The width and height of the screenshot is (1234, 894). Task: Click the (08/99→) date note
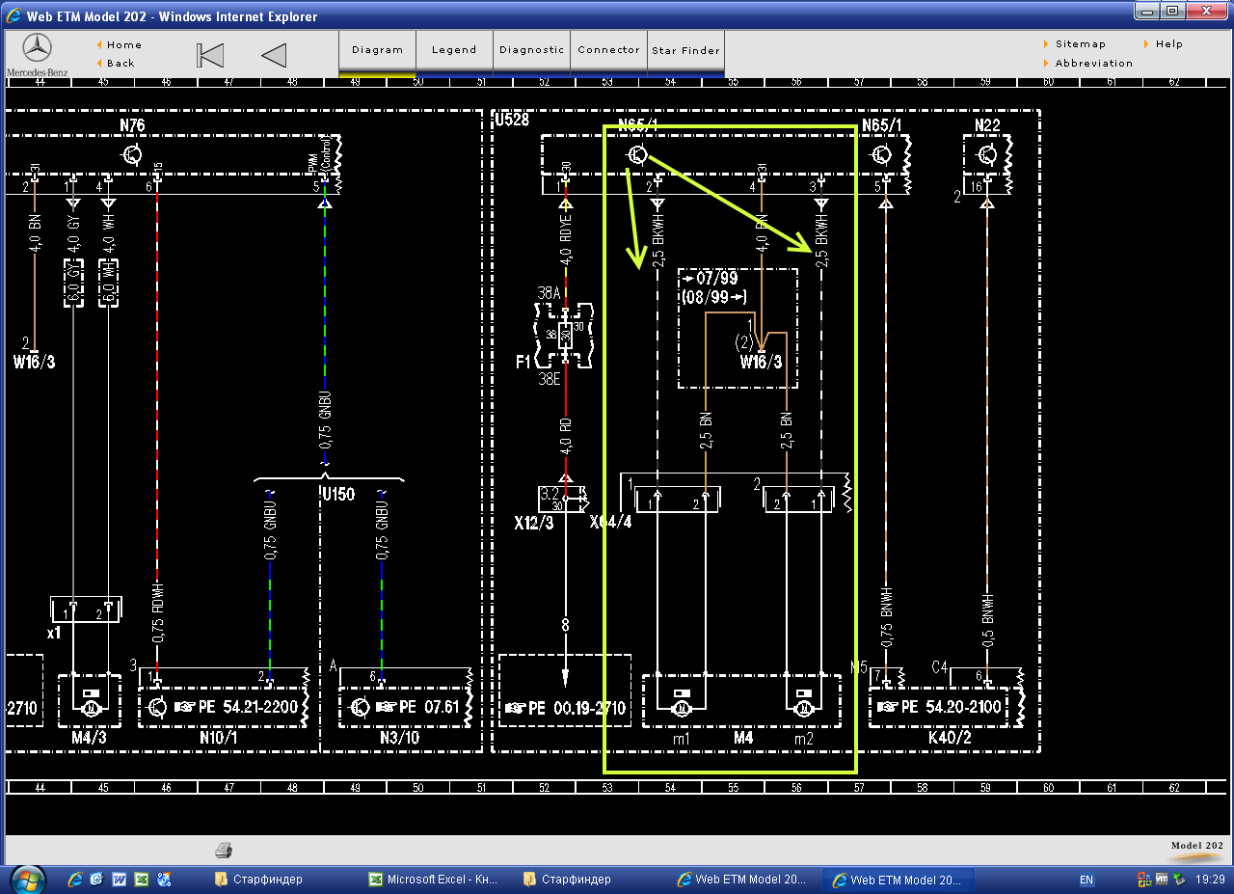point(715,297)
